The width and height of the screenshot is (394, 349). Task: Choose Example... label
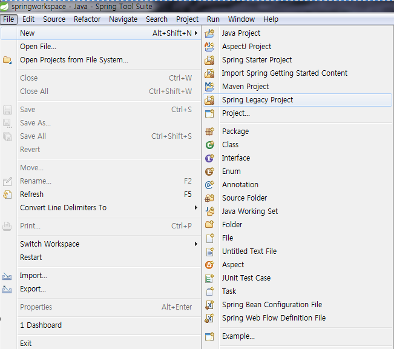(238, 336)
